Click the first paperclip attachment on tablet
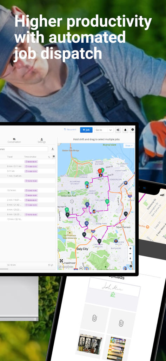Viewport: 166px width, 361px height. 94,318
